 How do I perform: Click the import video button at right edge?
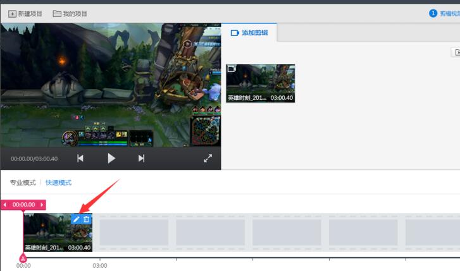tap(456, 53)
